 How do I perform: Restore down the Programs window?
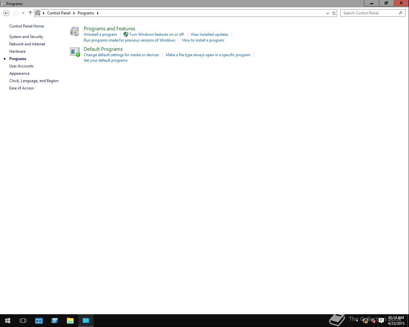pyautogui.click(x=386, y=3)
